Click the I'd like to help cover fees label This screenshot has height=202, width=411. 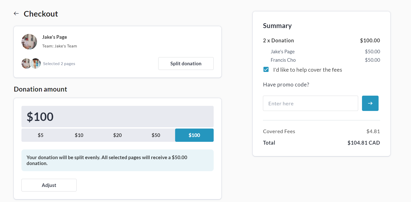(x=307, y=70)
